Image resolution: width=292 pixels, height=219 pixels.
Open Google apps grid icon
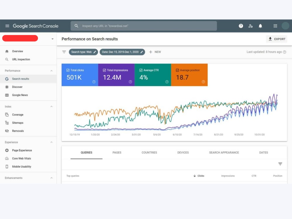(275, 26)
